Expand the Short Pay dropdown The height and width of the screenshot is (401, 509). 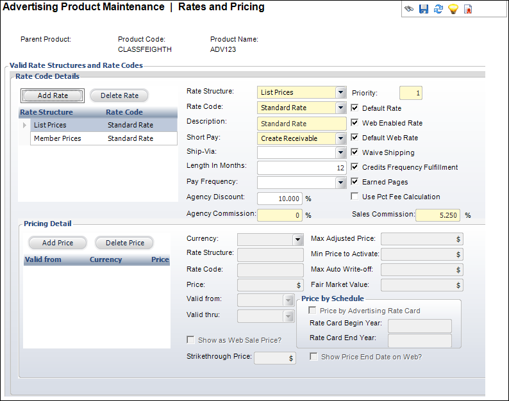coord(340,138)
